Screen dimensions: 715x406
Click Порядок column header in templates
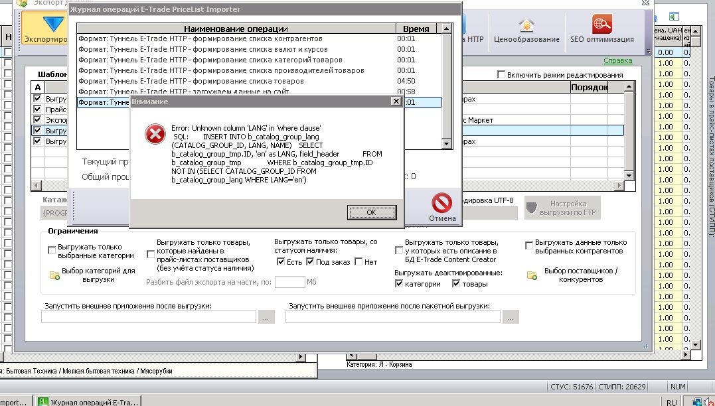589,87
